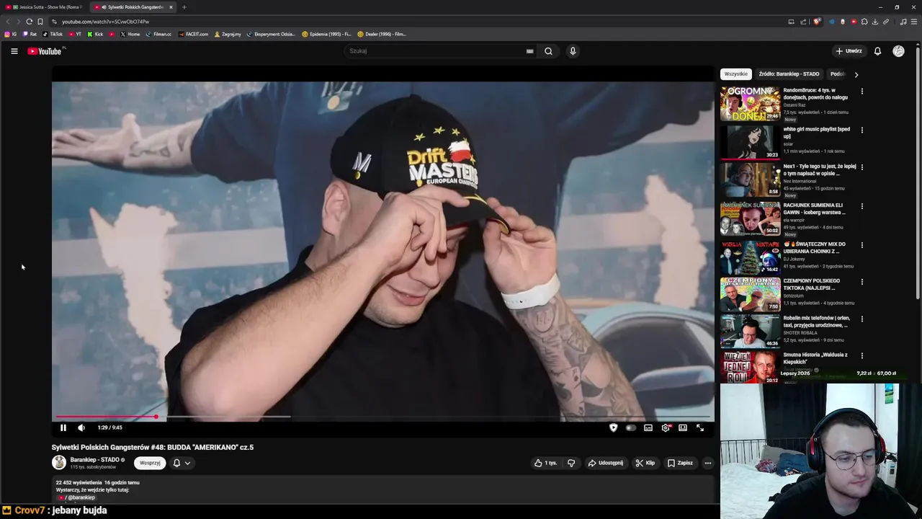Open RACHUNEK SUMIENIA ELI GAWIN title
922x519 pixels.
[815, 209]
